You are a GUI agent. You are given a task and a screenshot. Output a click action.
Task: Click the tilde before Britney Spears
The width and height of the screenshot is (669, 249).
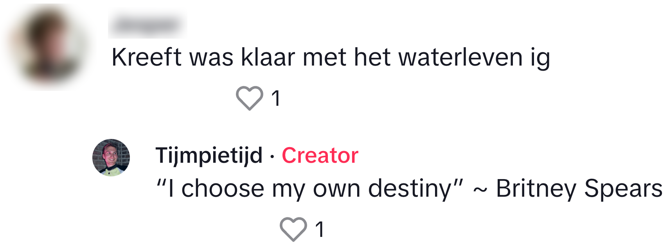coord(480,190)
